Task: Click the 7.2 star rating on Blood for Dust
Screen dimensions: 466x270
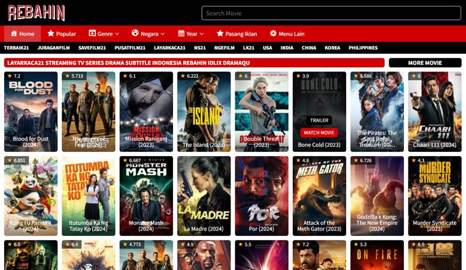Action: tap(14, 76)
